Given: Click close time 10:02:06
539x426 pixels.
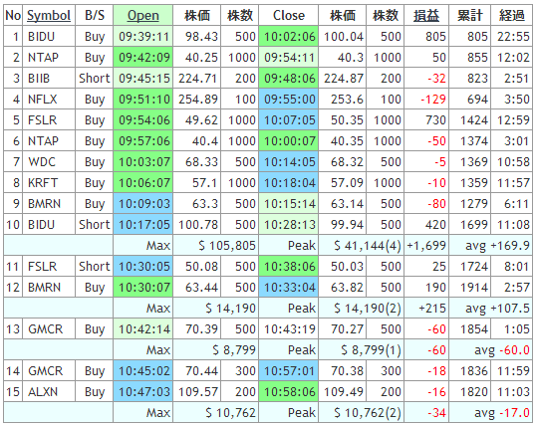Looking at the screenshot, I should 289,37.
